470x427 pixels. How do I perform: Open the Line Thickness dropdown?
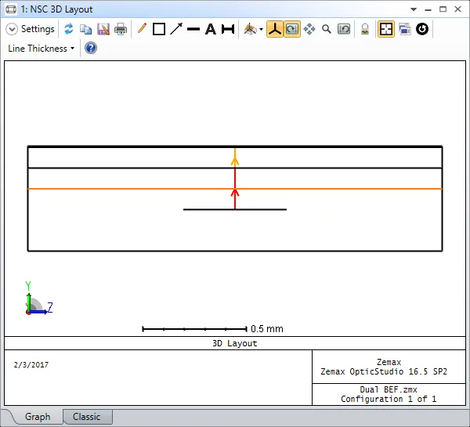[x=41, y=49]
